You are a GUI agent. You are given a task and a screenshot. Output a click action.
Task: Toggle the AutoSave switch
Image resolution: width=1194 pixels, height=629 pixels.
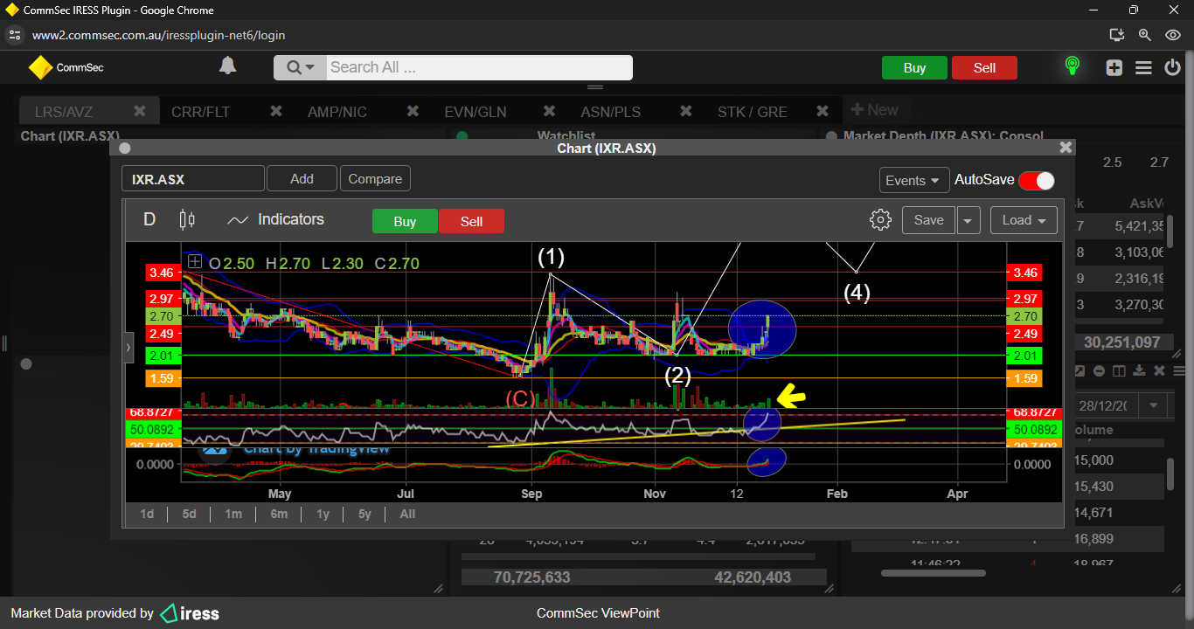tap(1037, 180)
